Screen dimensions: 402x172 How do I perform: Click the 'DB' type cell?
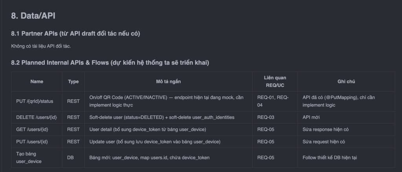[71, 157]
